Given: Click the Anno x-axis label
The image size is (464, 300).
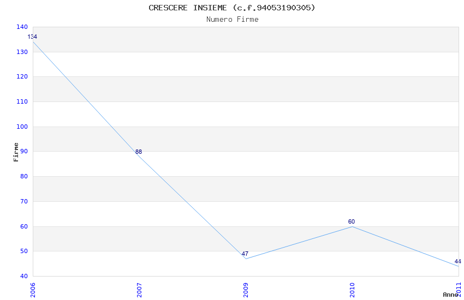Looking at the screenshot, I should 450,295.
